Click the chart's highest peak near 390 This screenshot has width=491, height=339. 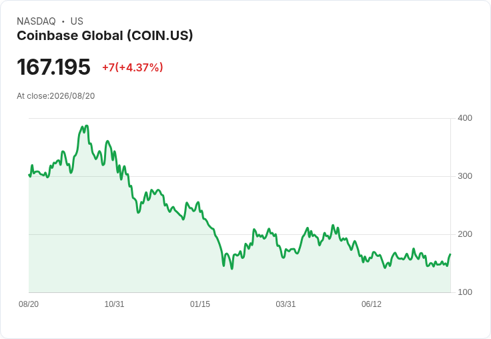[x=87, y=126]
